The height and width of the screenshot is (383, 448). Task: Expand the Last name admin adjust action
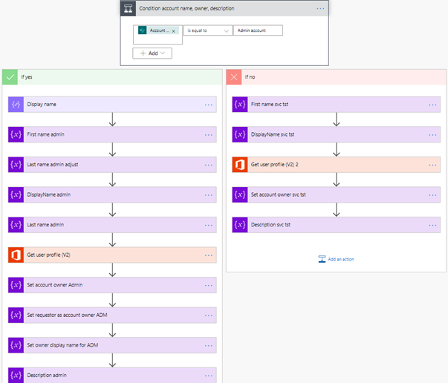pyautogui.click(x=112, y=165)
